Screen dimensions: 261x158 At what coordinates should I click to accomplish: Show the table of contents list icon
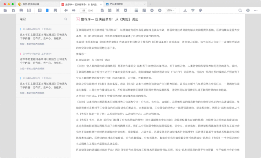40,10
